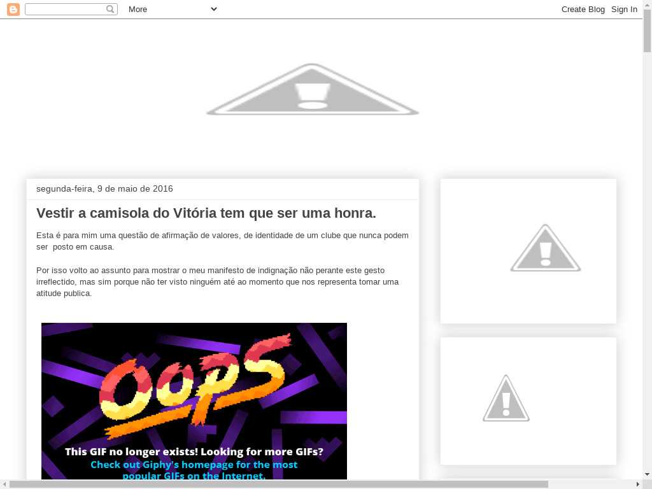Click the orange Blogger logo icon
Image resolution: width=652 pixels, height=489 pixels.
pyautogui.click(x=13, y=9)
